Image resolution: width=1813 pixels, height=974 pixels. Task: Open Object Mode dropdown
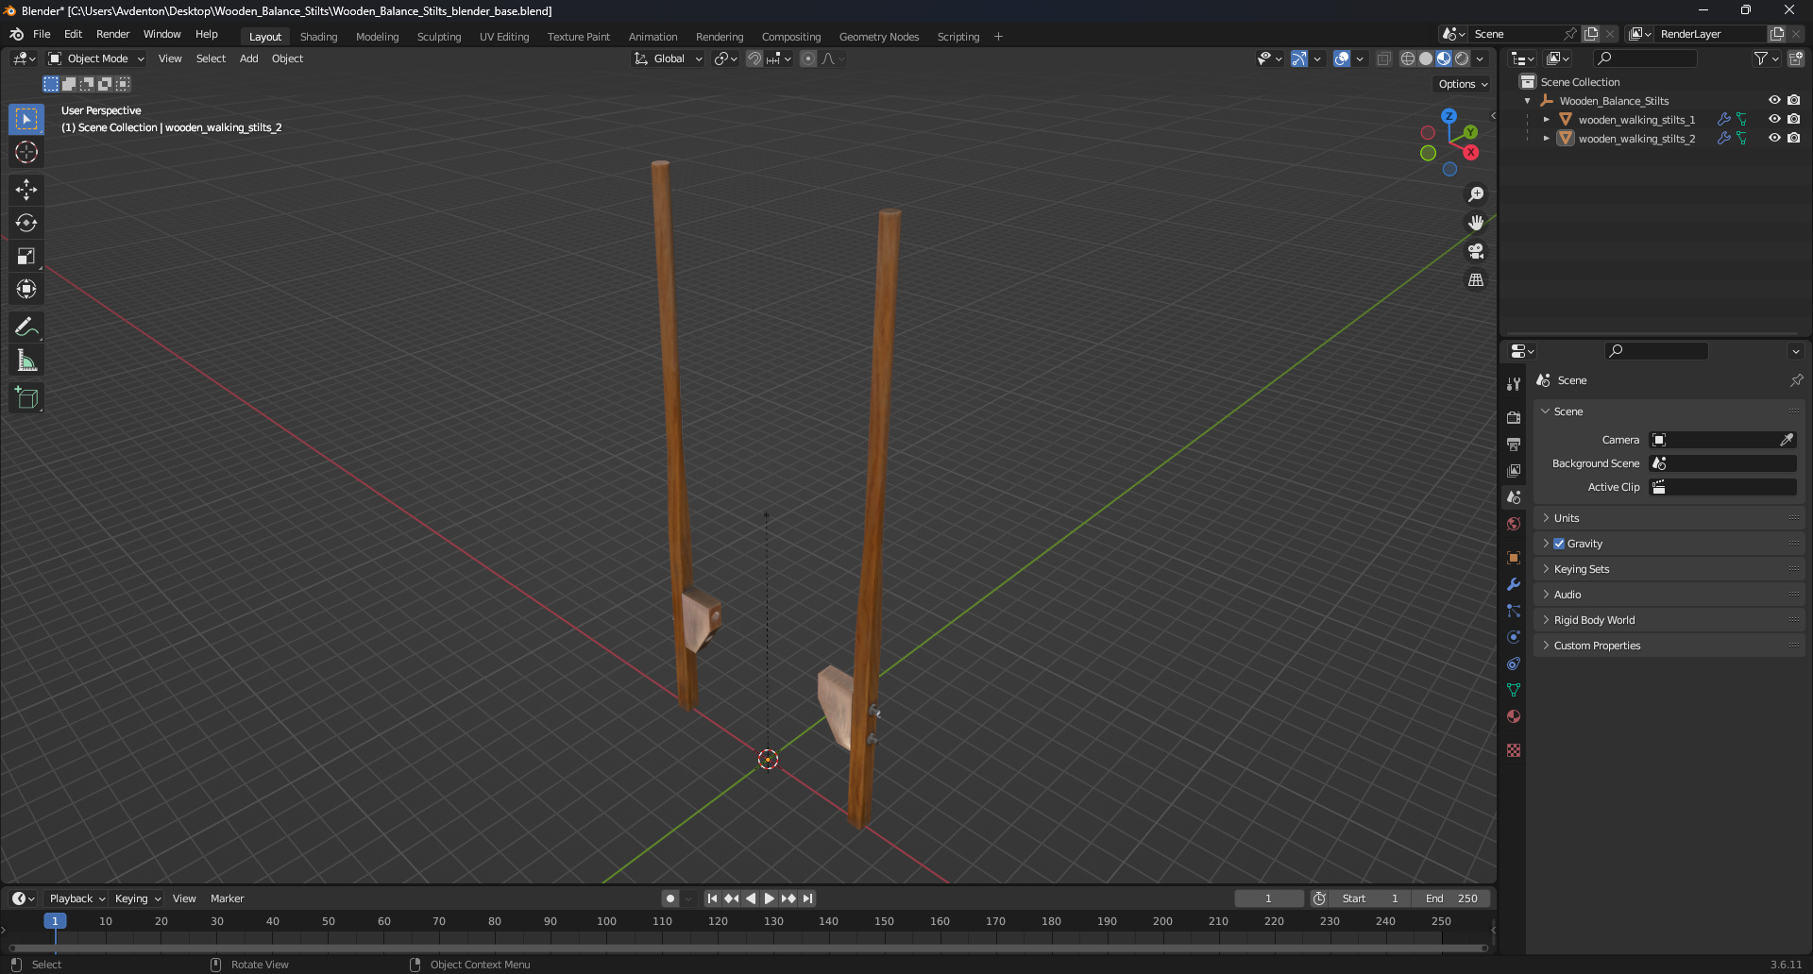(x=96, y=59)
